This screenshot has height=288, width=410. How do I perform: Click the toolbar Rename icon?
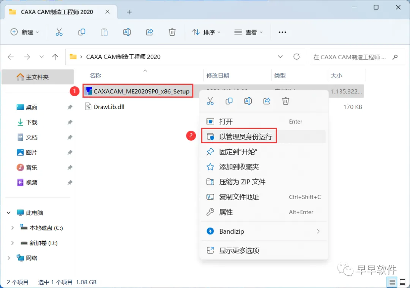[127, 32]
